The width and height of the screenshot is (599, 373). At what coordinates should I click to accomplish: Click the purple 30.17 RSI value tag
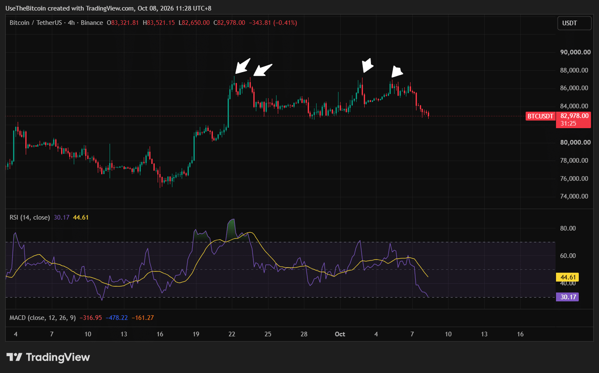[x=568, y=297]
